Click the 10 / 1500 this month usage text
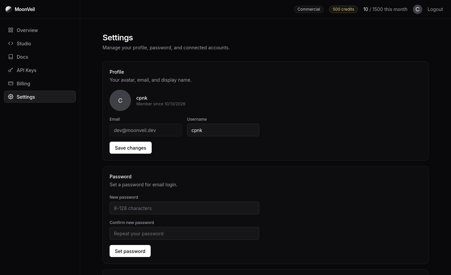Screen dimensions: 451x275 (x=385, y=9)
